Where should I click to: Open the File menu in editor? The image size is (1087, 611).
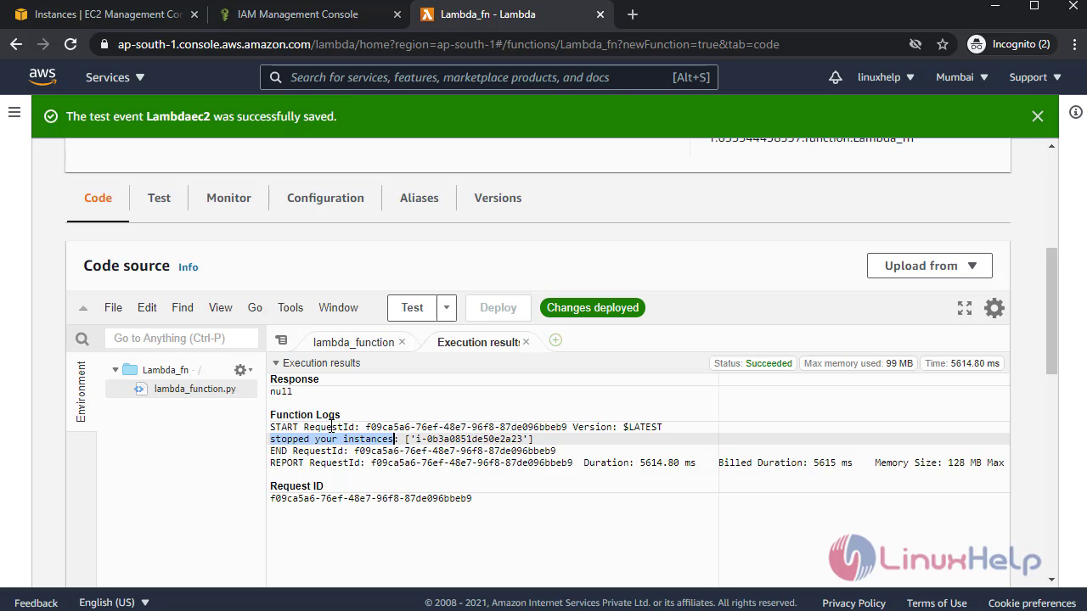(113, 308)
